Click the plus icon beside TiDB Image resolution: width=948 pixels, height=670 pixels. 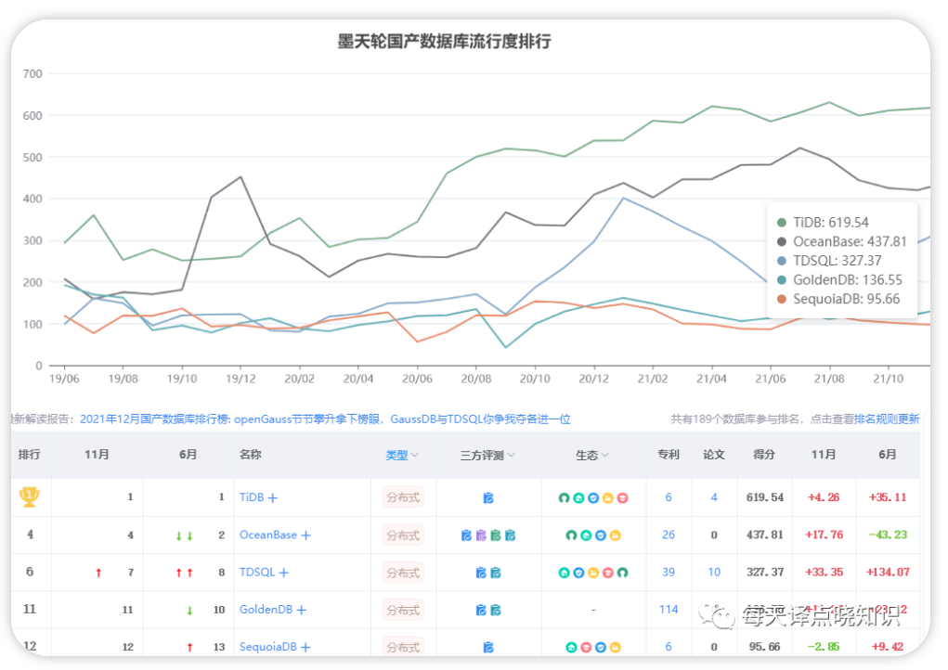click(273, 497)
